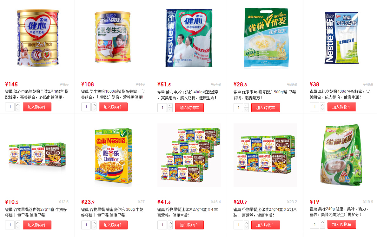Increase quantity for ¥145 健心奶粉金装

click(x=18, y=105)
